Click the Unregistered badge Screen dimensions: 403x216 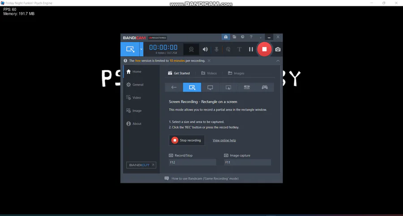[x=158, y=38]
